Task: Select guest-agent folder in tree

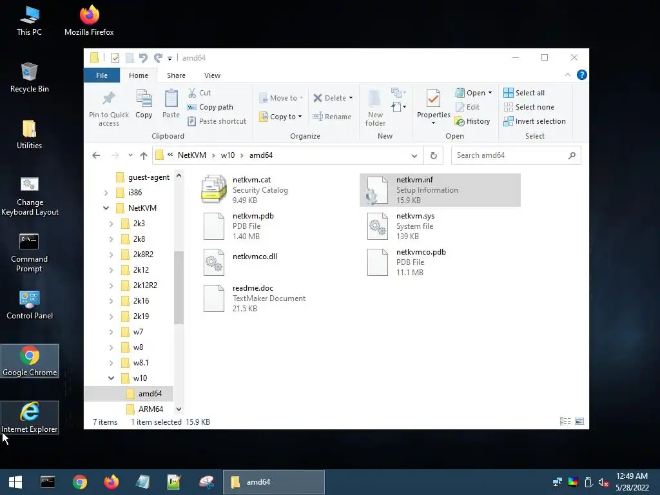Action: point(142,177)
